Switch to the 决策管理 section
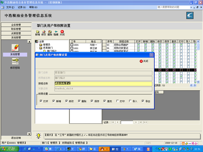The width and height of the screenshot is (203, 152). pos(16,33)
